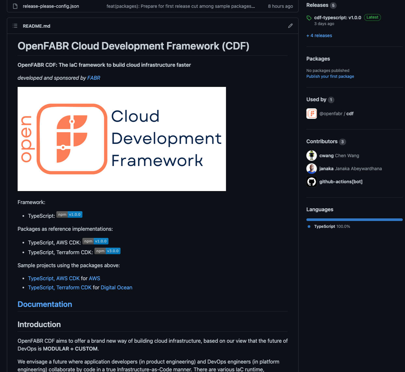The width and height of the screenshot is (405, 372).
Task: Click the Introduction heading
Action: point(39,324)
